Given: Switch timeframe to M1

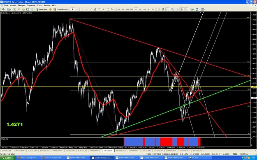Looking at the screenshot, I should 119,9.
